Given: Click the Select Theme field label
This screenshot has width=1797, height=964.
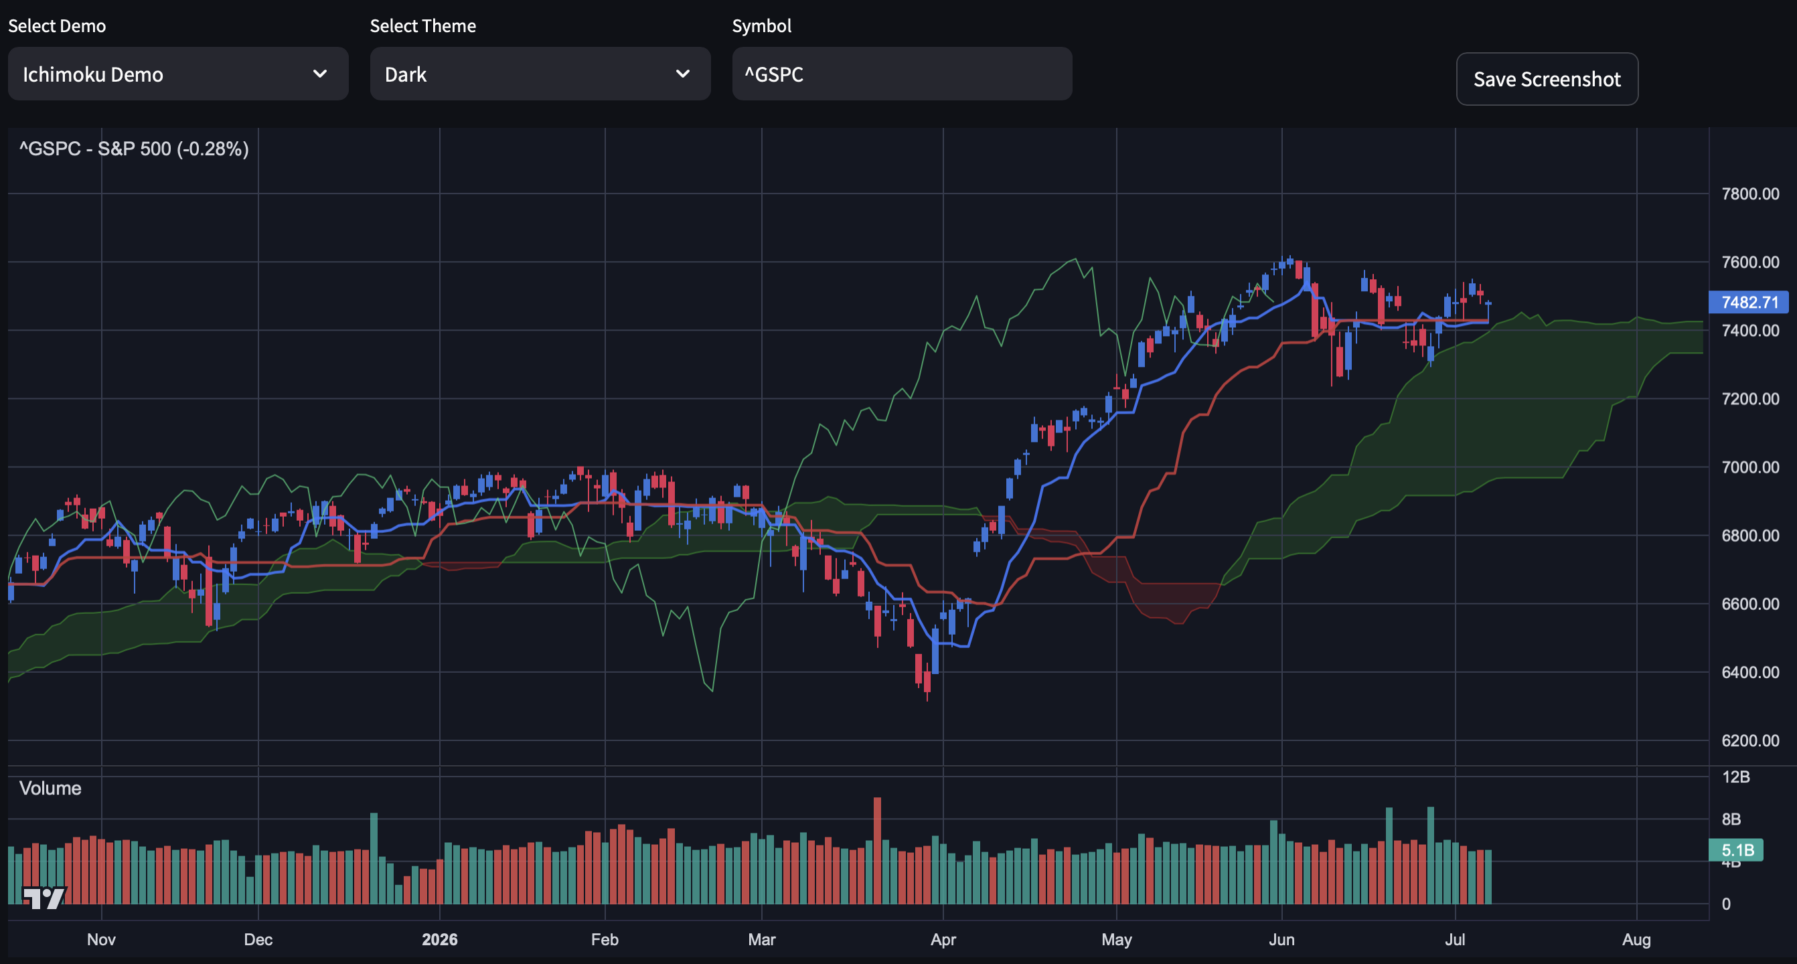Looking at the screenshot, I should click(x=422, y=26).
